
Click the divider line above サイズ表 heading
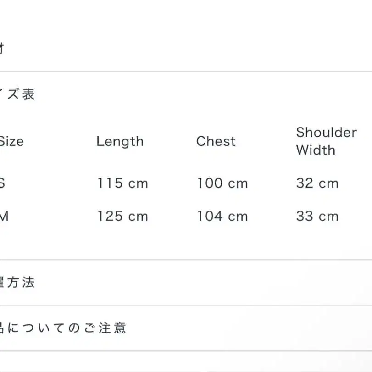[x=186, y=72]
